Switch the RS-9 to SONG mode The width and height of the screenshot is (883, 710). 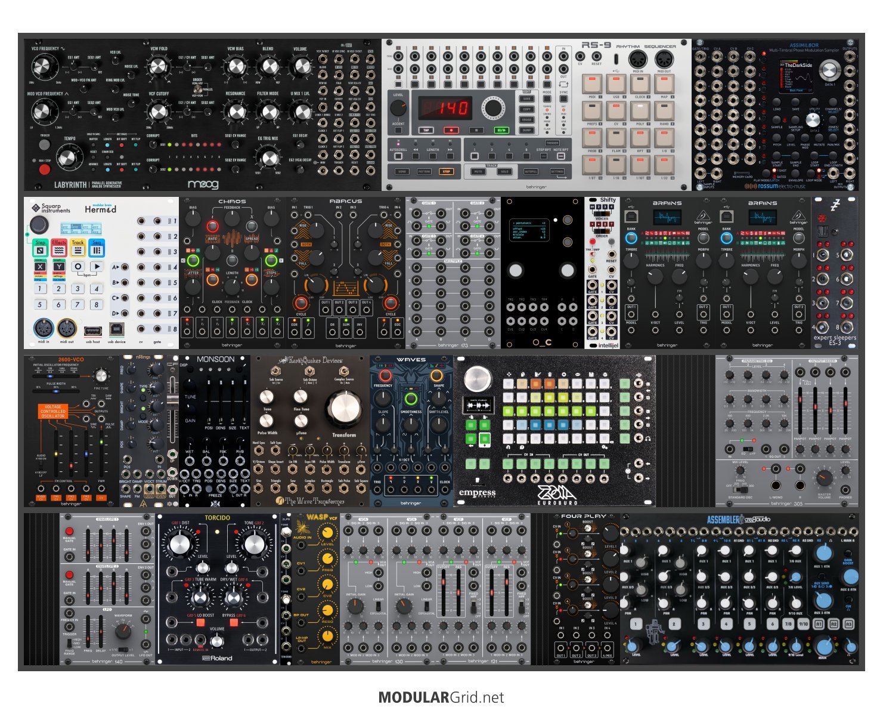tap(402, 172)
